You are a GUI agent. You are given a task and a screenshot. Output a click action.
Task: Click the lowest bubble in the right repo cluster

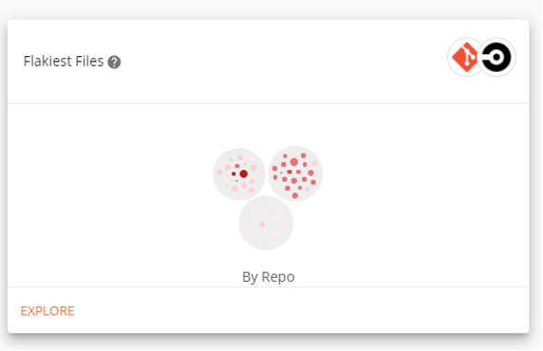295,195
